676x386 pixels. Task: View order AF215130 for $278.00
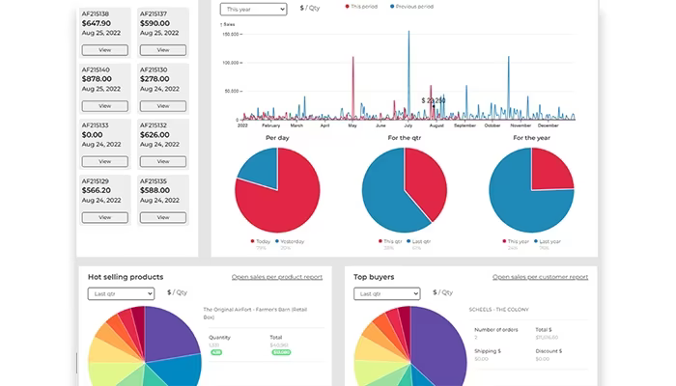point(163,106)
